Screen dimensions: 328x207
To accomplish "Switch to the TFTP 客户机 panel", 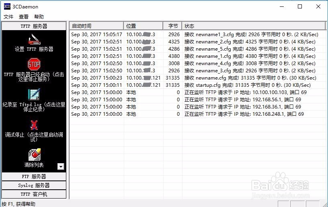I will 34,194.
